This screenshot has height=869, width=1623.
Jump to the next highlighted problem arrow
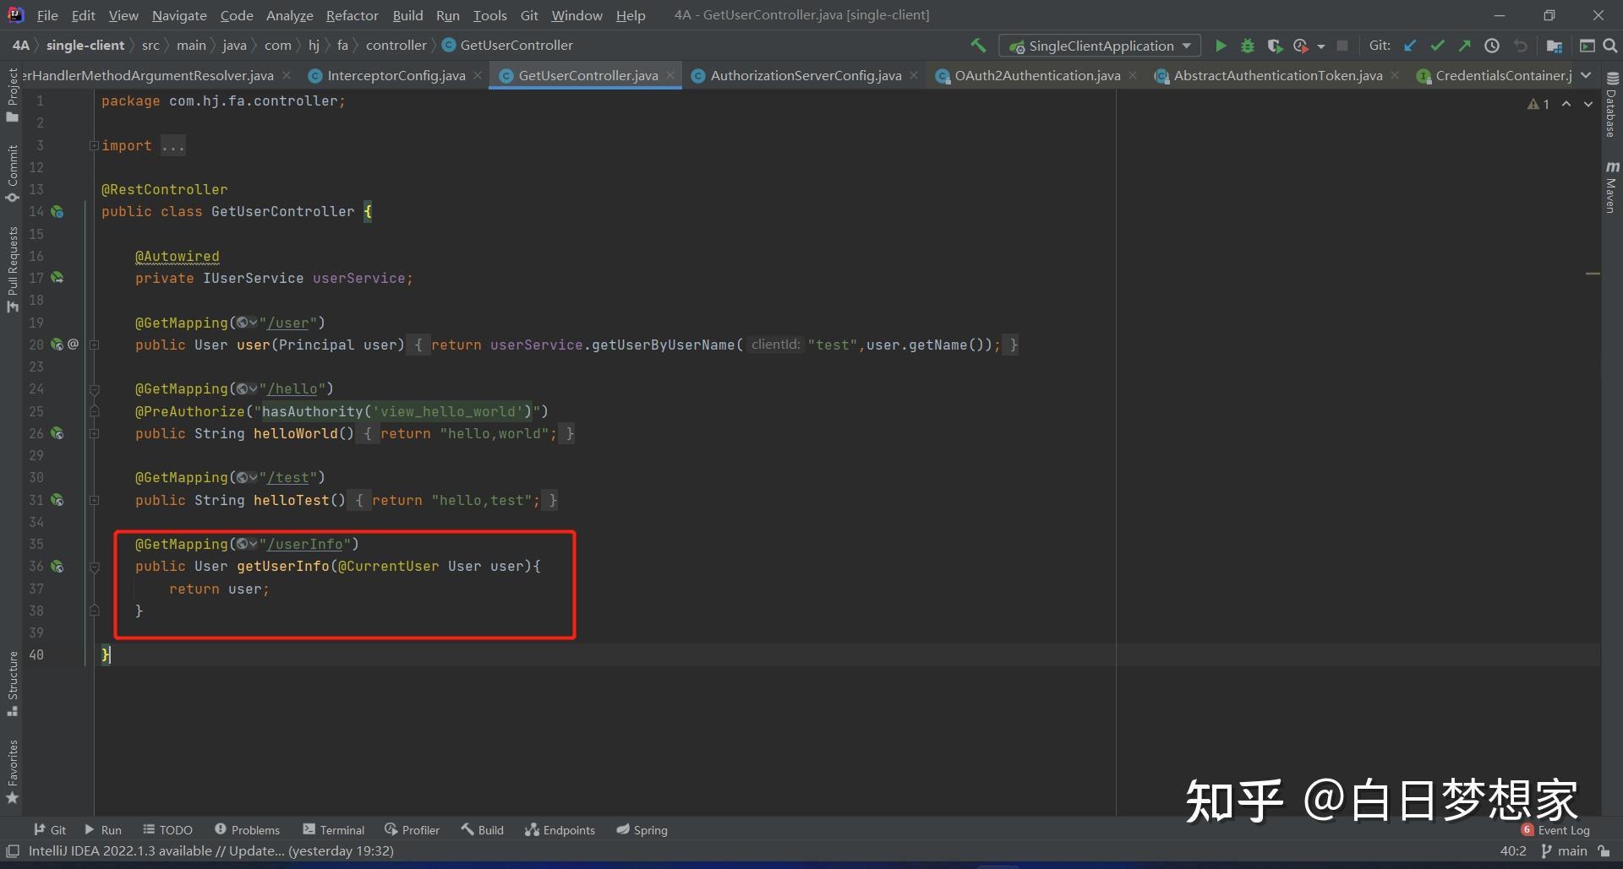pos(1588,104)
